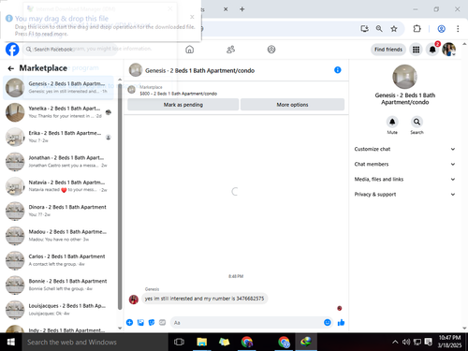Open Internet Download Manager taskbar icon
The height and width of the screenshot is (351, 468).
coord(306,342)
